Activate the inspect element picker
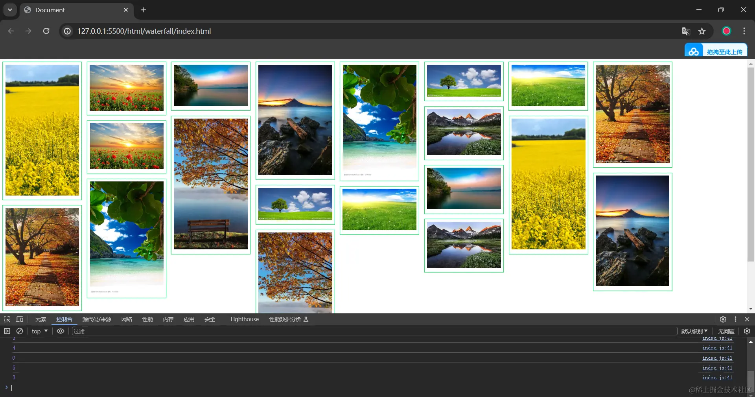Screen dimensions: 755x397 7,319
